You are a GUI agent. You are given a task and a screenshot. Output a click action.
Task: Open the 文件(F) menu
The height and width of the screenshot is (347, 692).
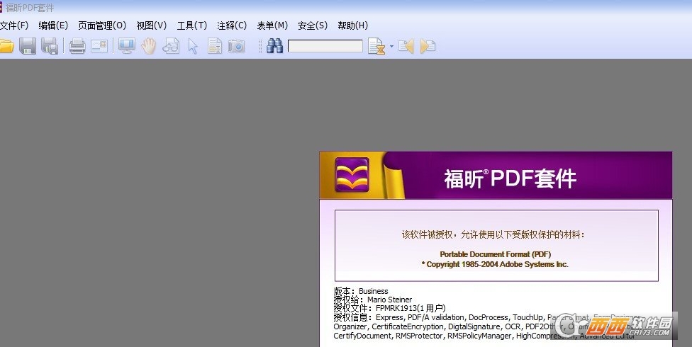point(13,25)
